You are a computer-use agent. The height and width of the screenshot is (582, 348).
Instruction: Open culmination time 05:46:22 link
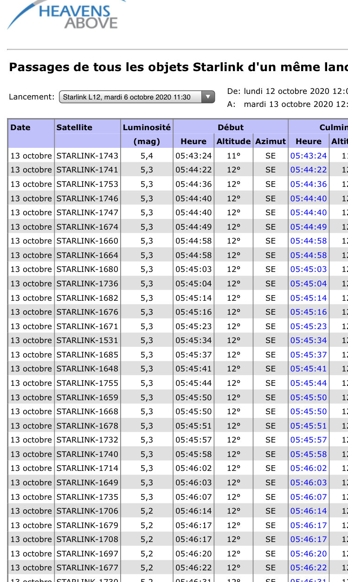point(309,568)
